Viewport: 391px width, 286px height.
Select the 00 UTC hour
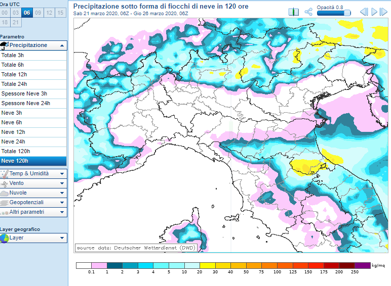click(x=5, y=13)
